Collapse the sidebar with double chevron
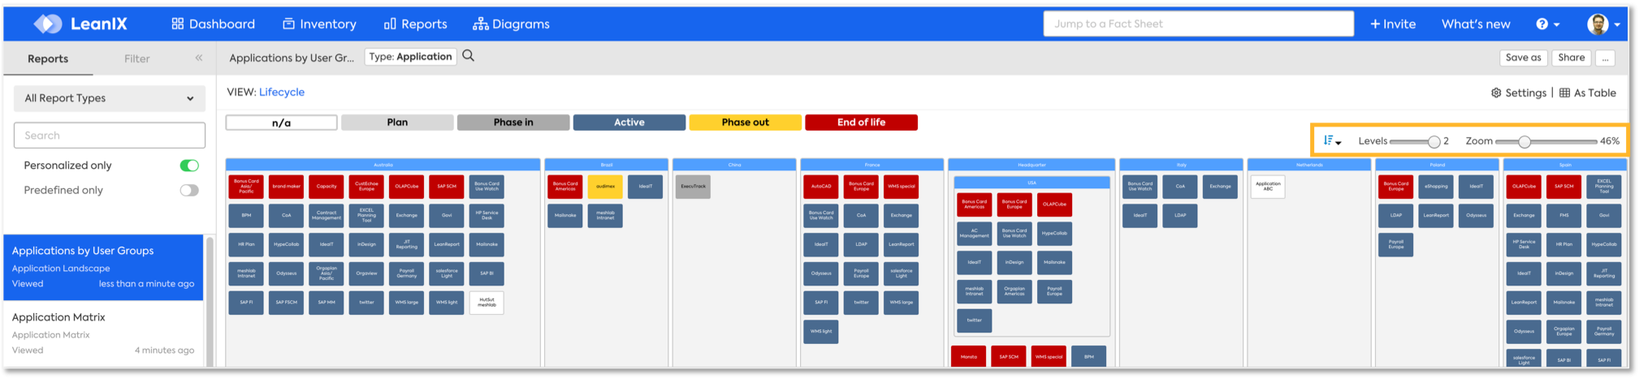The height and width of the screenshot is (378, 1639). 199,58
